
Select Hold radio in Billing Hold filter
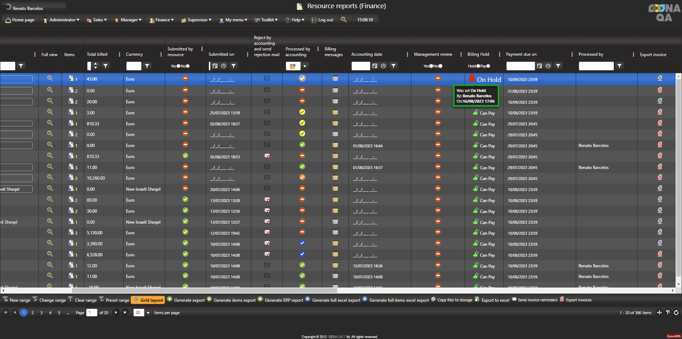pyautogui.click(x=478, y=66)
